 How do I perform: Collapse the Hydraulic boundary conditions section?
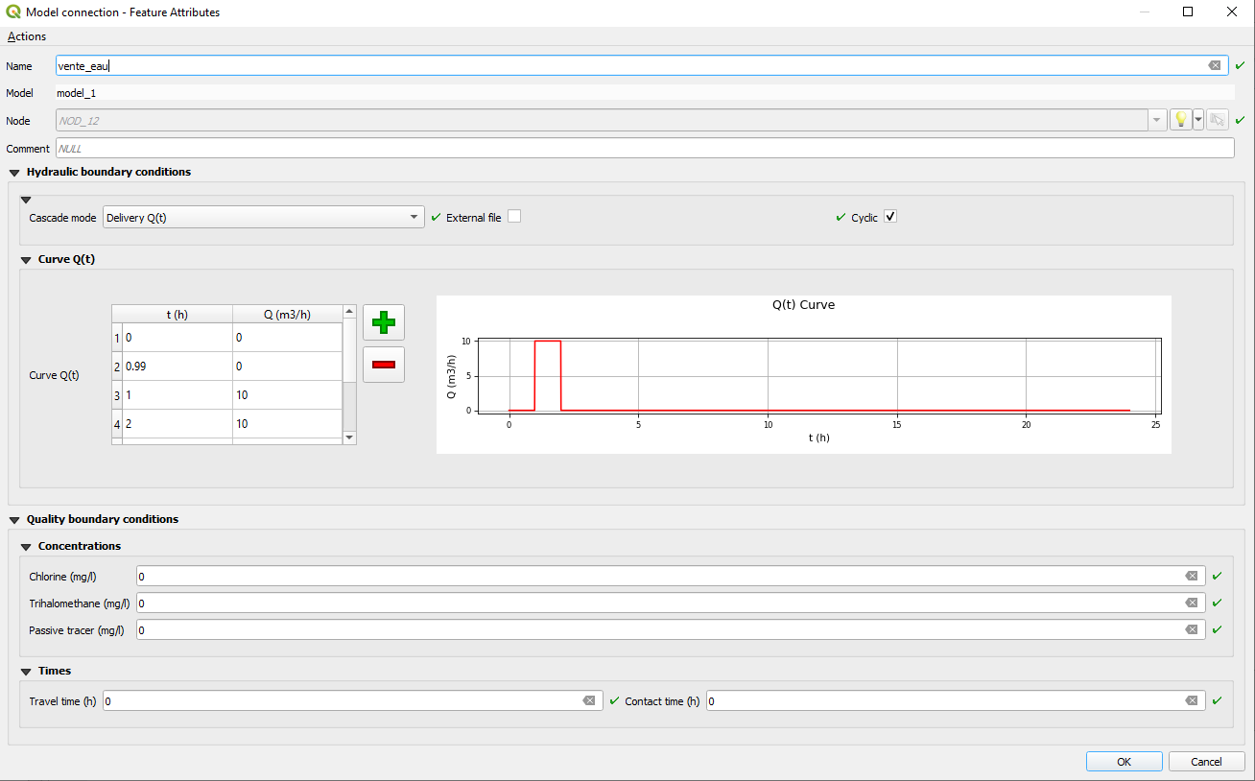(14, 173)
